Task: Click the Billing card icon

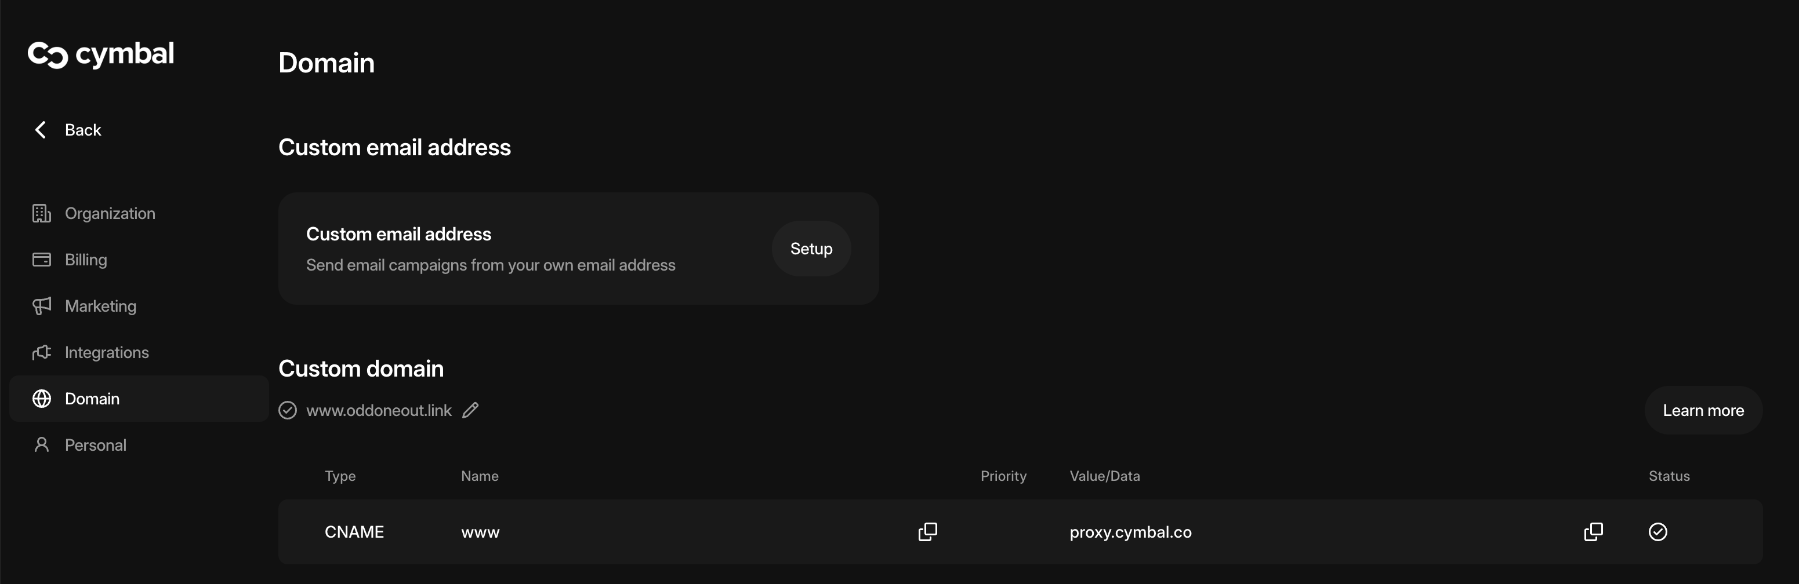Action: [41, 260]
